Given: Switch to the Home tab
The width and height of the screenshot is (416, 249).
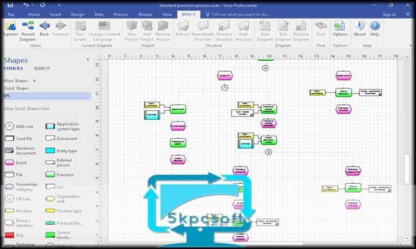Looking at the screenshot, I should [x=34, y=14].
